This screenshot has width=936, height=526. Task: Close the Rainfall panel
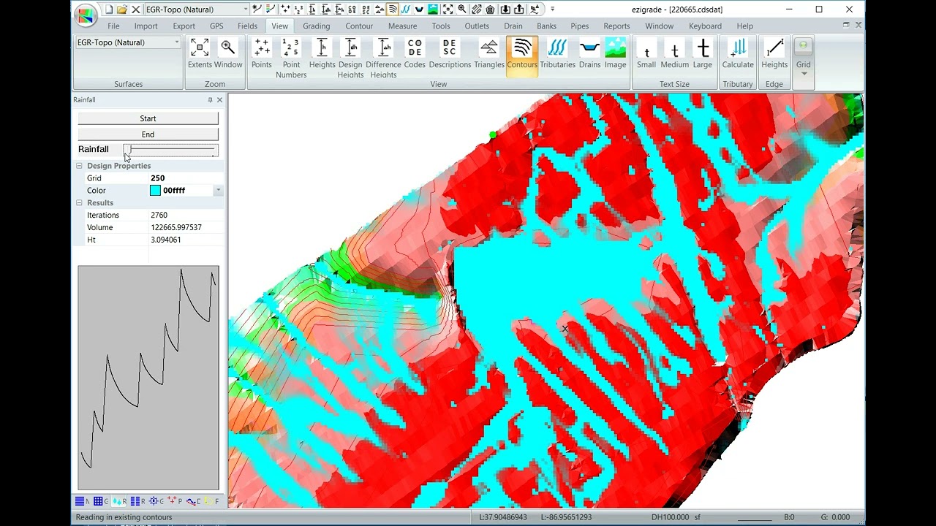point(219,100)
